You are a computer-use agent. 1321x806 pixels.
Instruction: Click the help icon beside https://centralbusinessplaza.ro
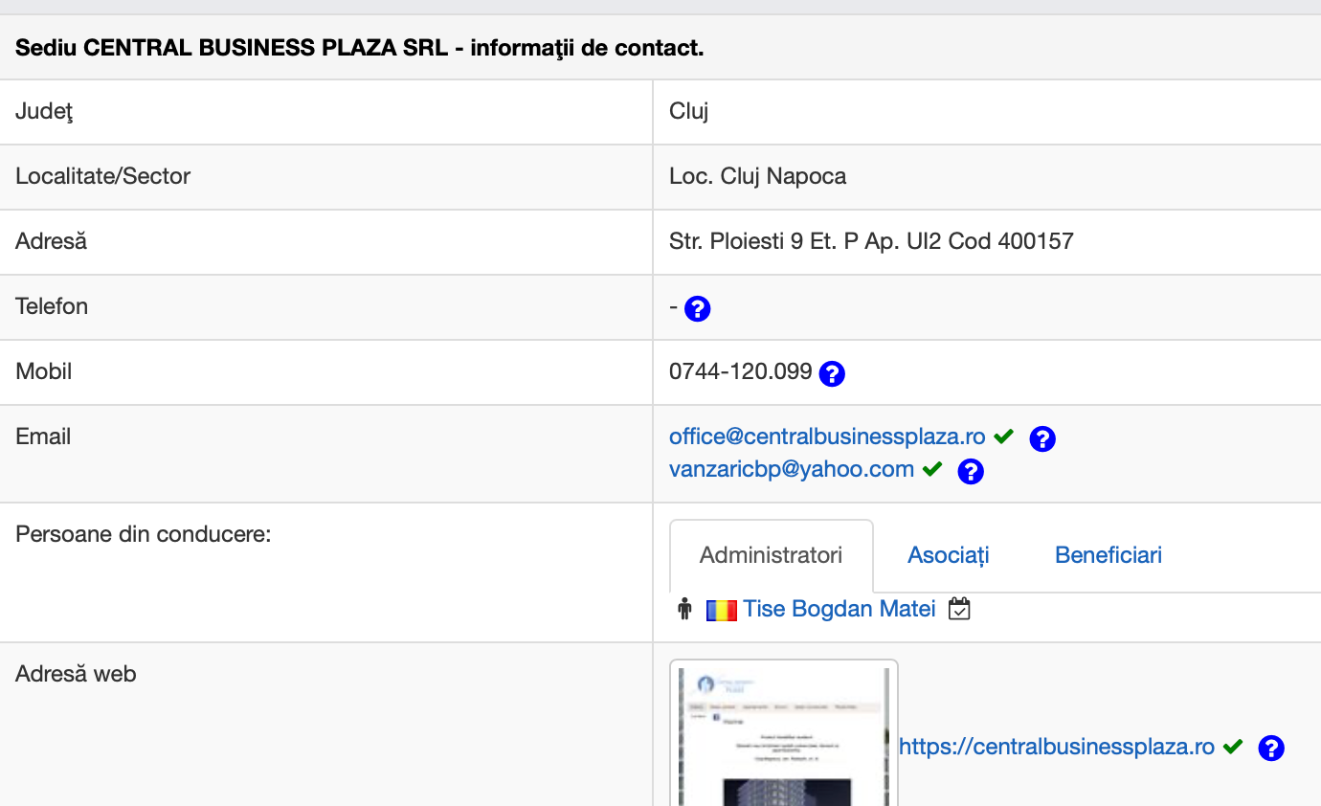(1271, 749)
